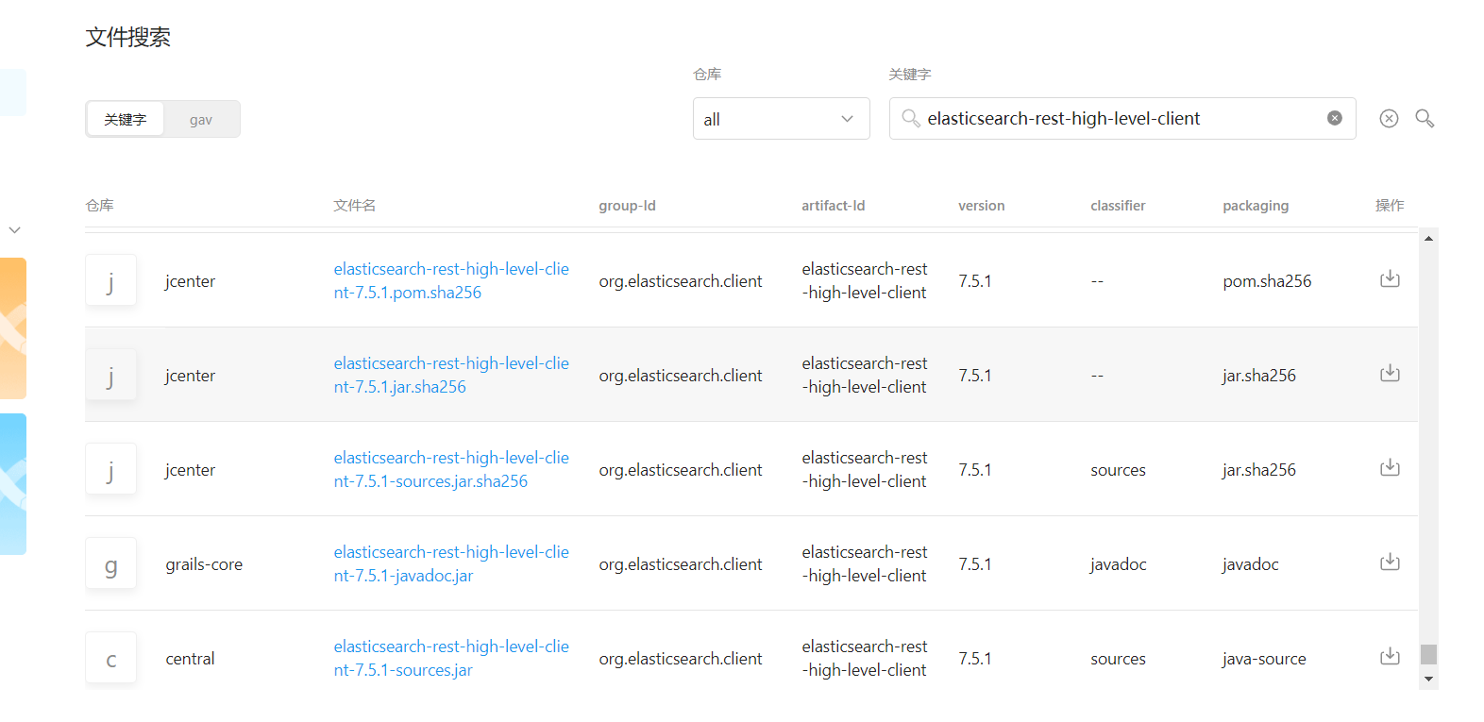Viewport: 1484px width, 722px height.
Task: Open the 仓库 dropdown showing all
Action: pyautogui.click(x=781, y=119)
